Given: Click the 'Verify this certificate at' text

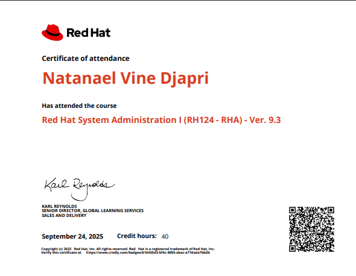Looking at the screenshot, I should tap(61, 252).
